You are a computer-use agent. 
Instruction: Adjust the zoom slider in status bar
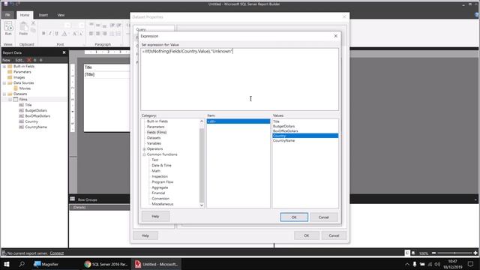pyautogui.click(x=455, y=253)
